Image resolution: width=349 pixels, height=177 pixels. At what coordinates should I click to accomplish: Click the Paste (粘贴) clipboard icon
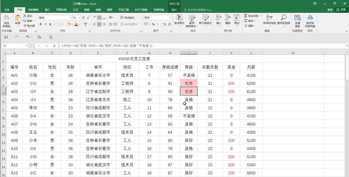18,18
